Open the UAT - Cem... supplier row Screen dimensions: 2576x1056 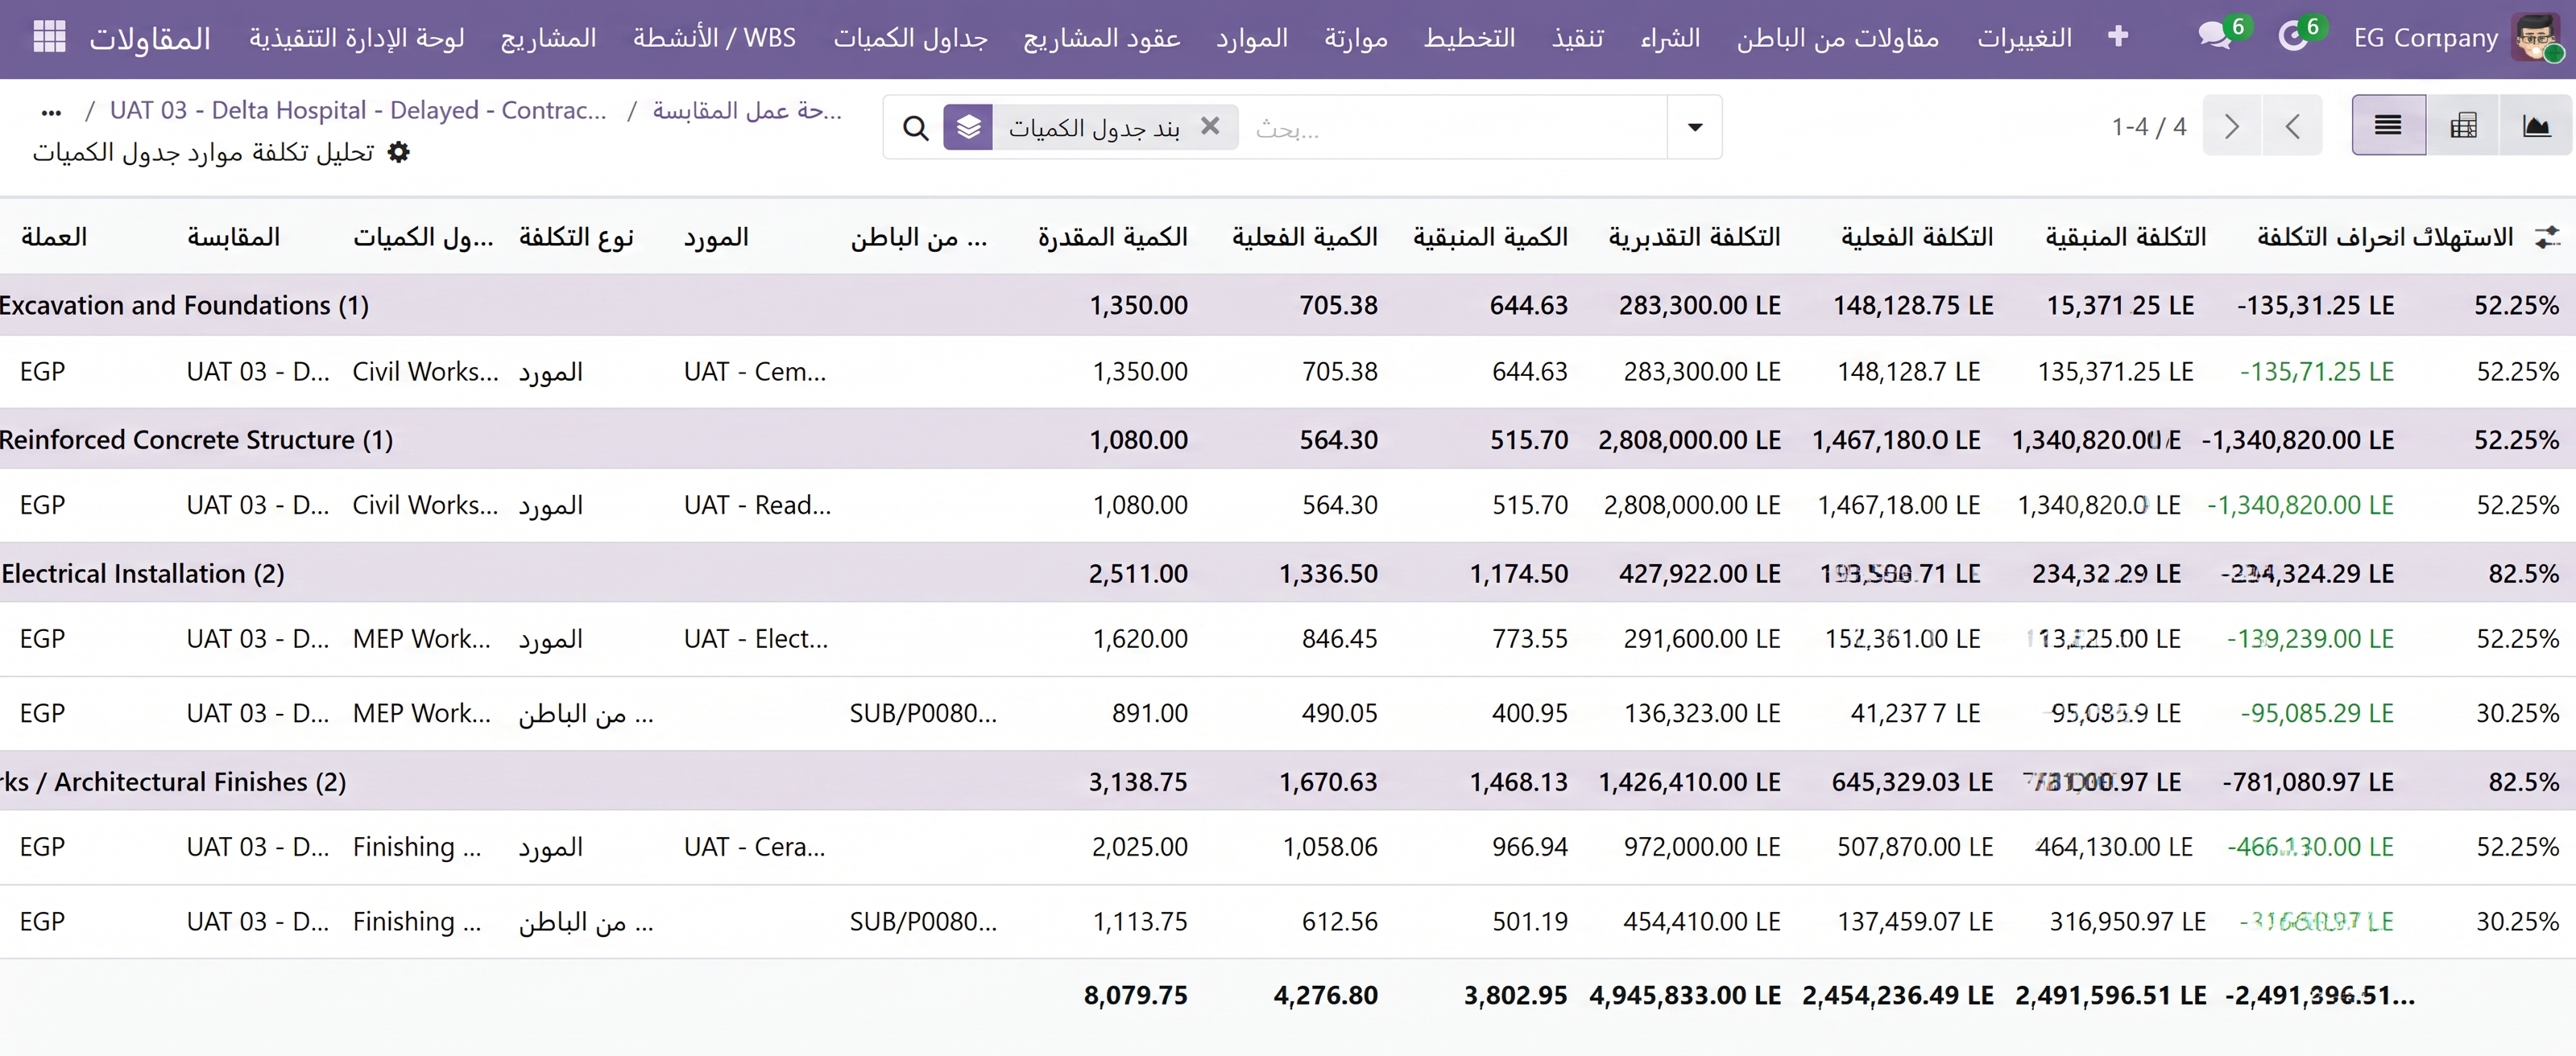(755, 372)
